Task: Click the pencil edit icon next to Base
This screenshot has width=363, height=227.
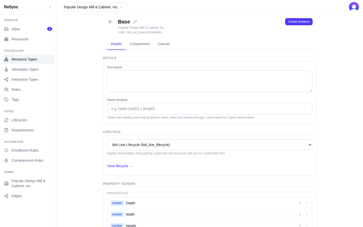Action: pyautogui.click(x=135, y=22)
